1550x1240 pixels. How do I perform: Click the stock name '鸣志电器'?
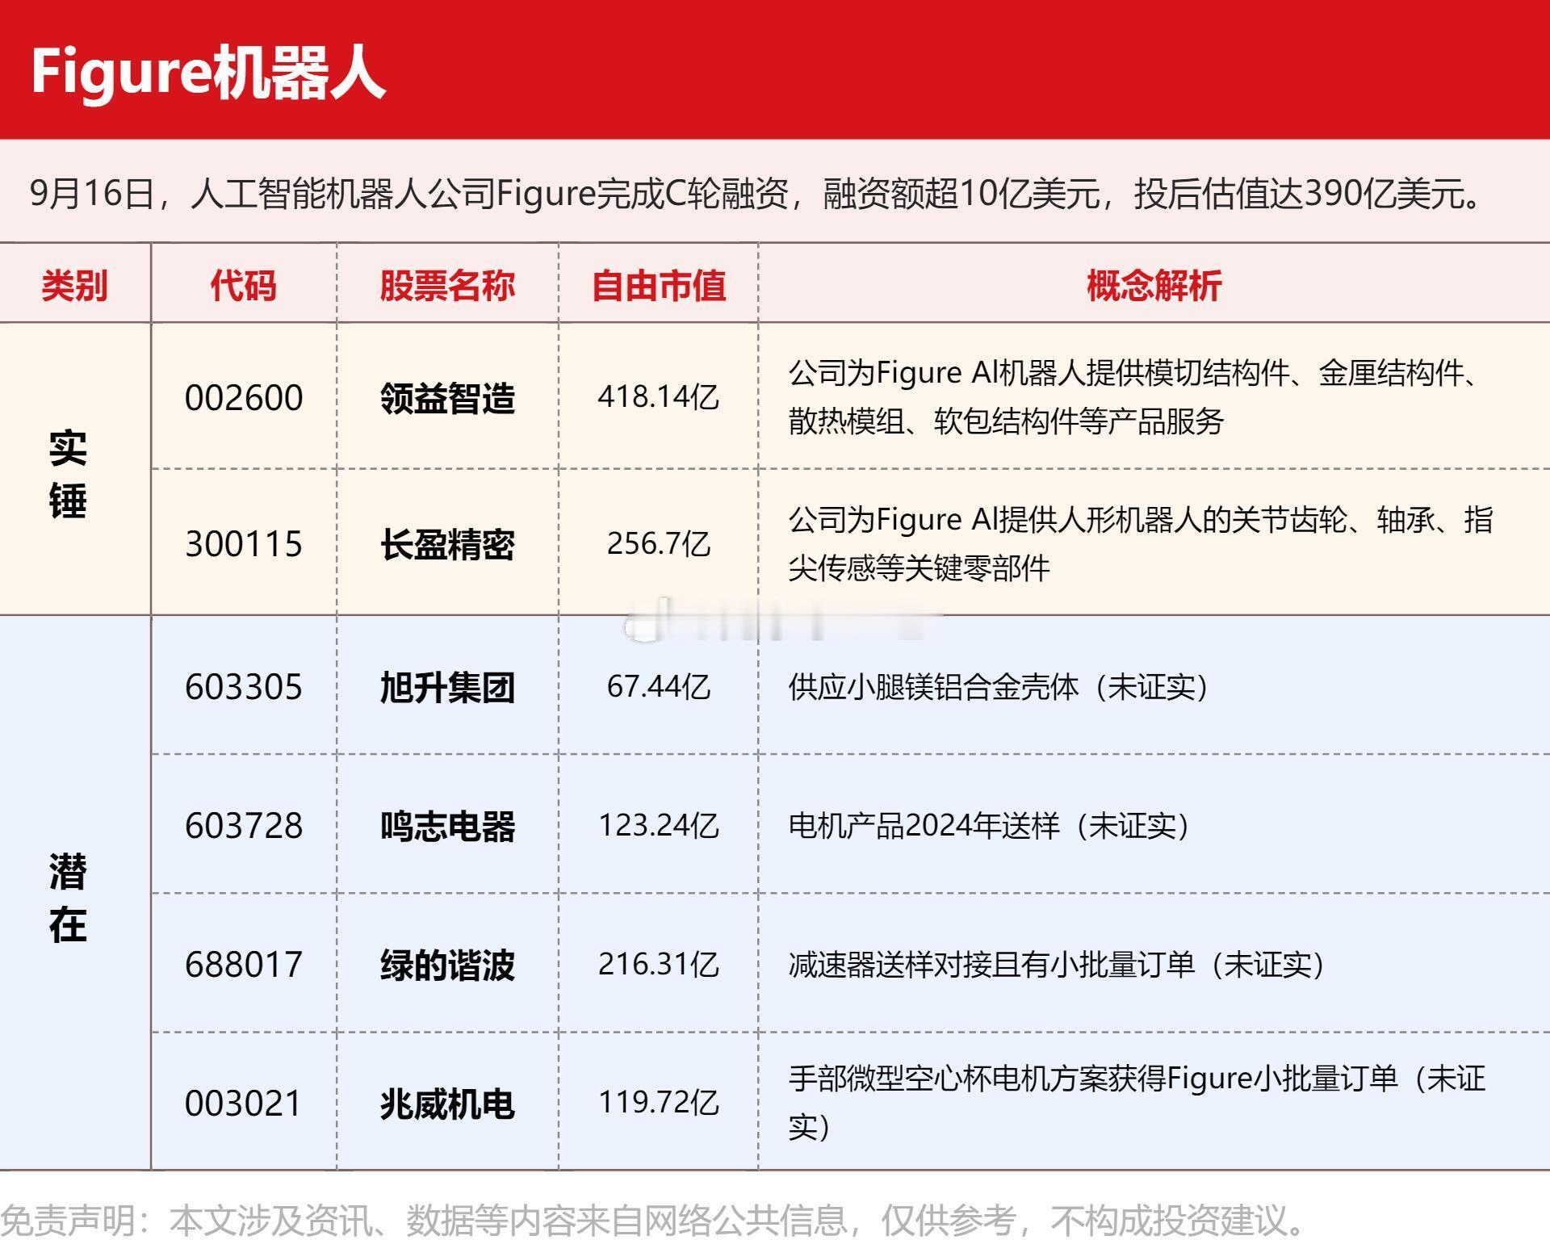(447, 826)
